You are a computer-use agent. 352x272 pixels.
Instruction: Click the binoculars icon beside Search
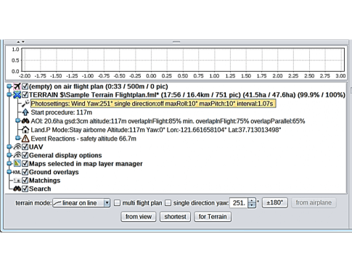tap(17, 189)
